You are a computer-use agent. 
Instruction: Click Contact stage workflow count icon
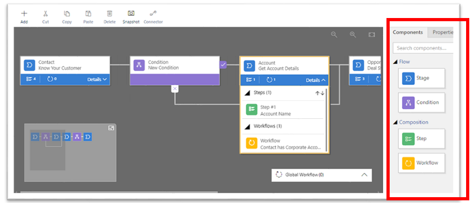click(x=50, y=80)
